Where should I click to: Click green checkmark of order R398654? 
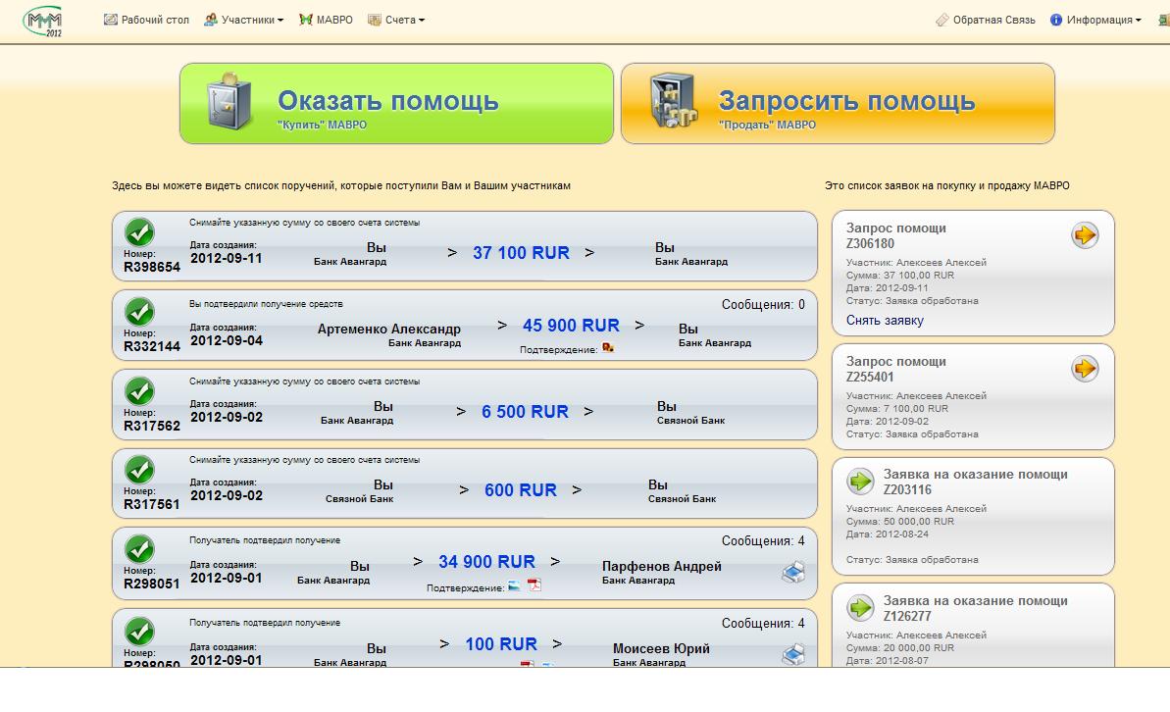pyautogui.click(x=139, y=232)
